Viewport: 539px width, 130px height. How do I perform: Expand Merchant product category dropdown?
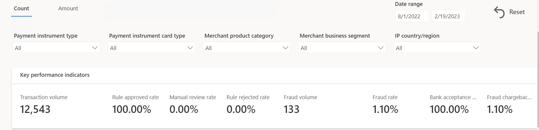tap(247, 48)
